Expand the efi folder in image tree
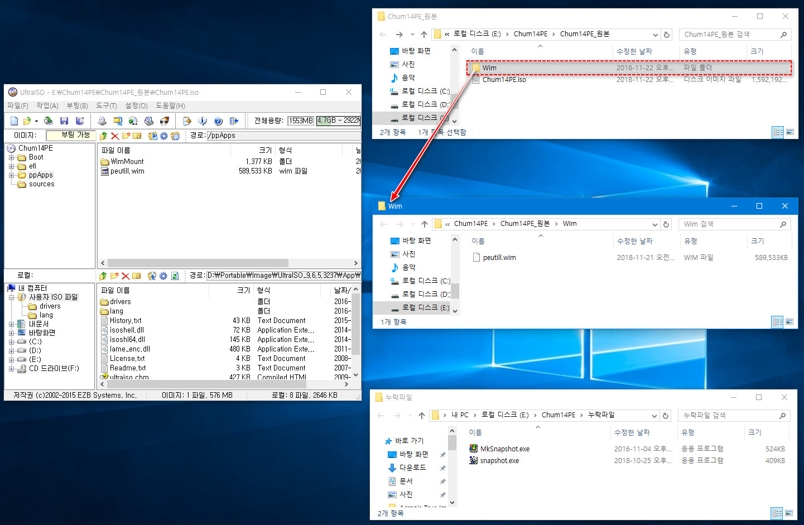 tap(11, 166)
